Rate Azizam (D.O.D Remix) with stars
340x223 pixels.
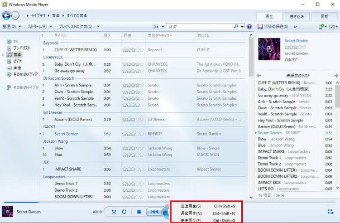[133, 119]
